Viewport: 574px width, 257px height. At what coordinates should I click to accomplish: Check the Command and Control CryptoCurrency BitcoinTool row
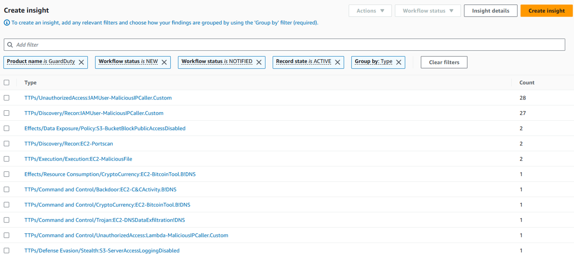coord(6,205)
